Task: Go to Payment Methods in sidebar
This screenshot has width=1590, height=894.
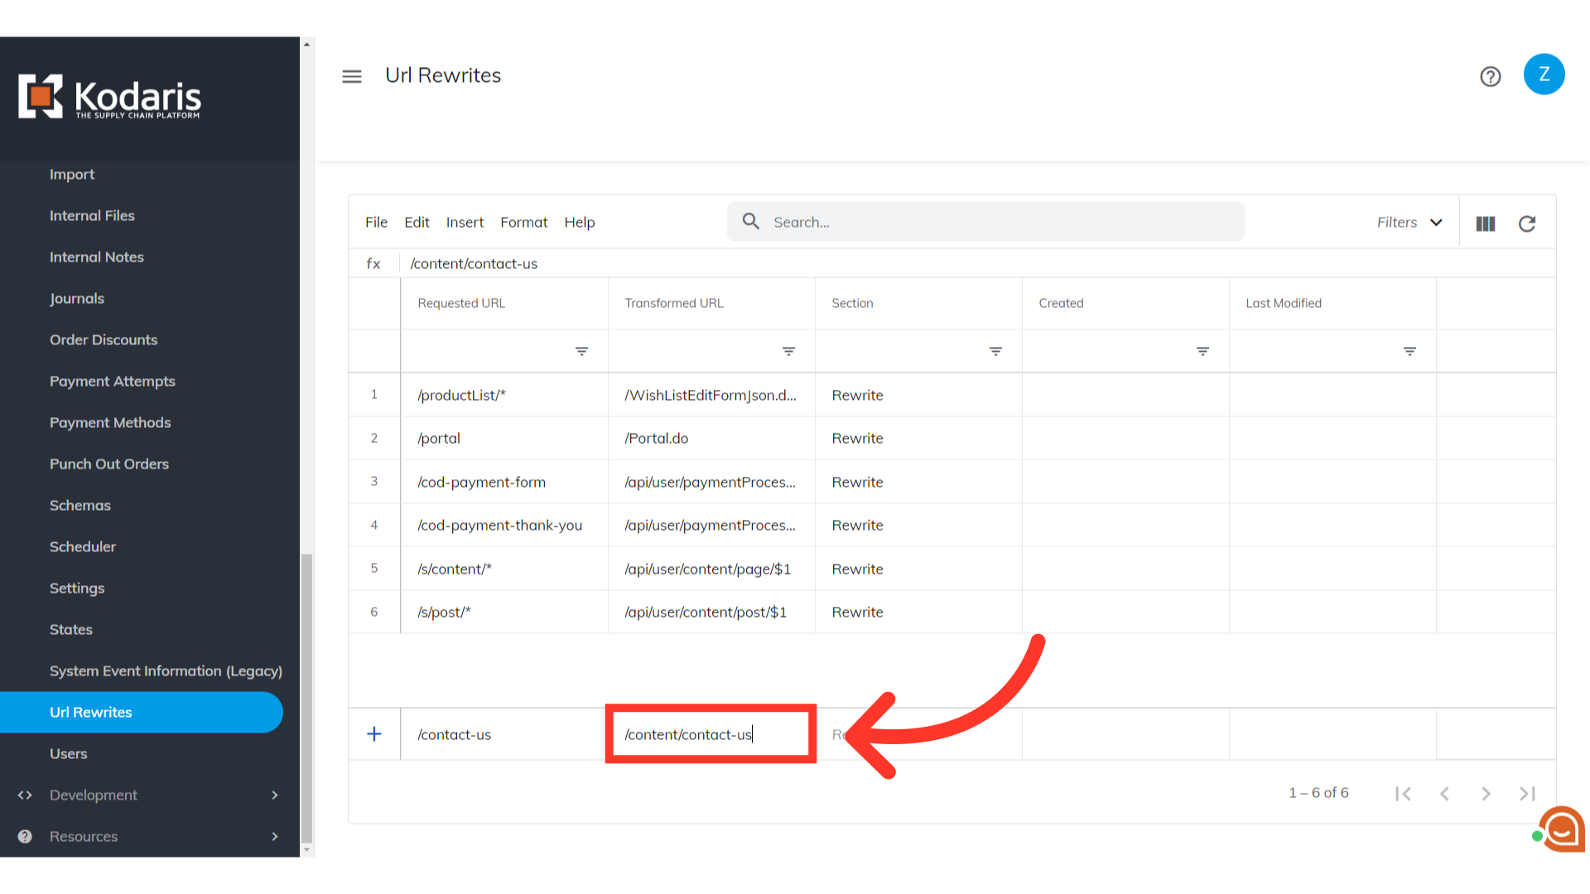Action: (x=110, y=422)
